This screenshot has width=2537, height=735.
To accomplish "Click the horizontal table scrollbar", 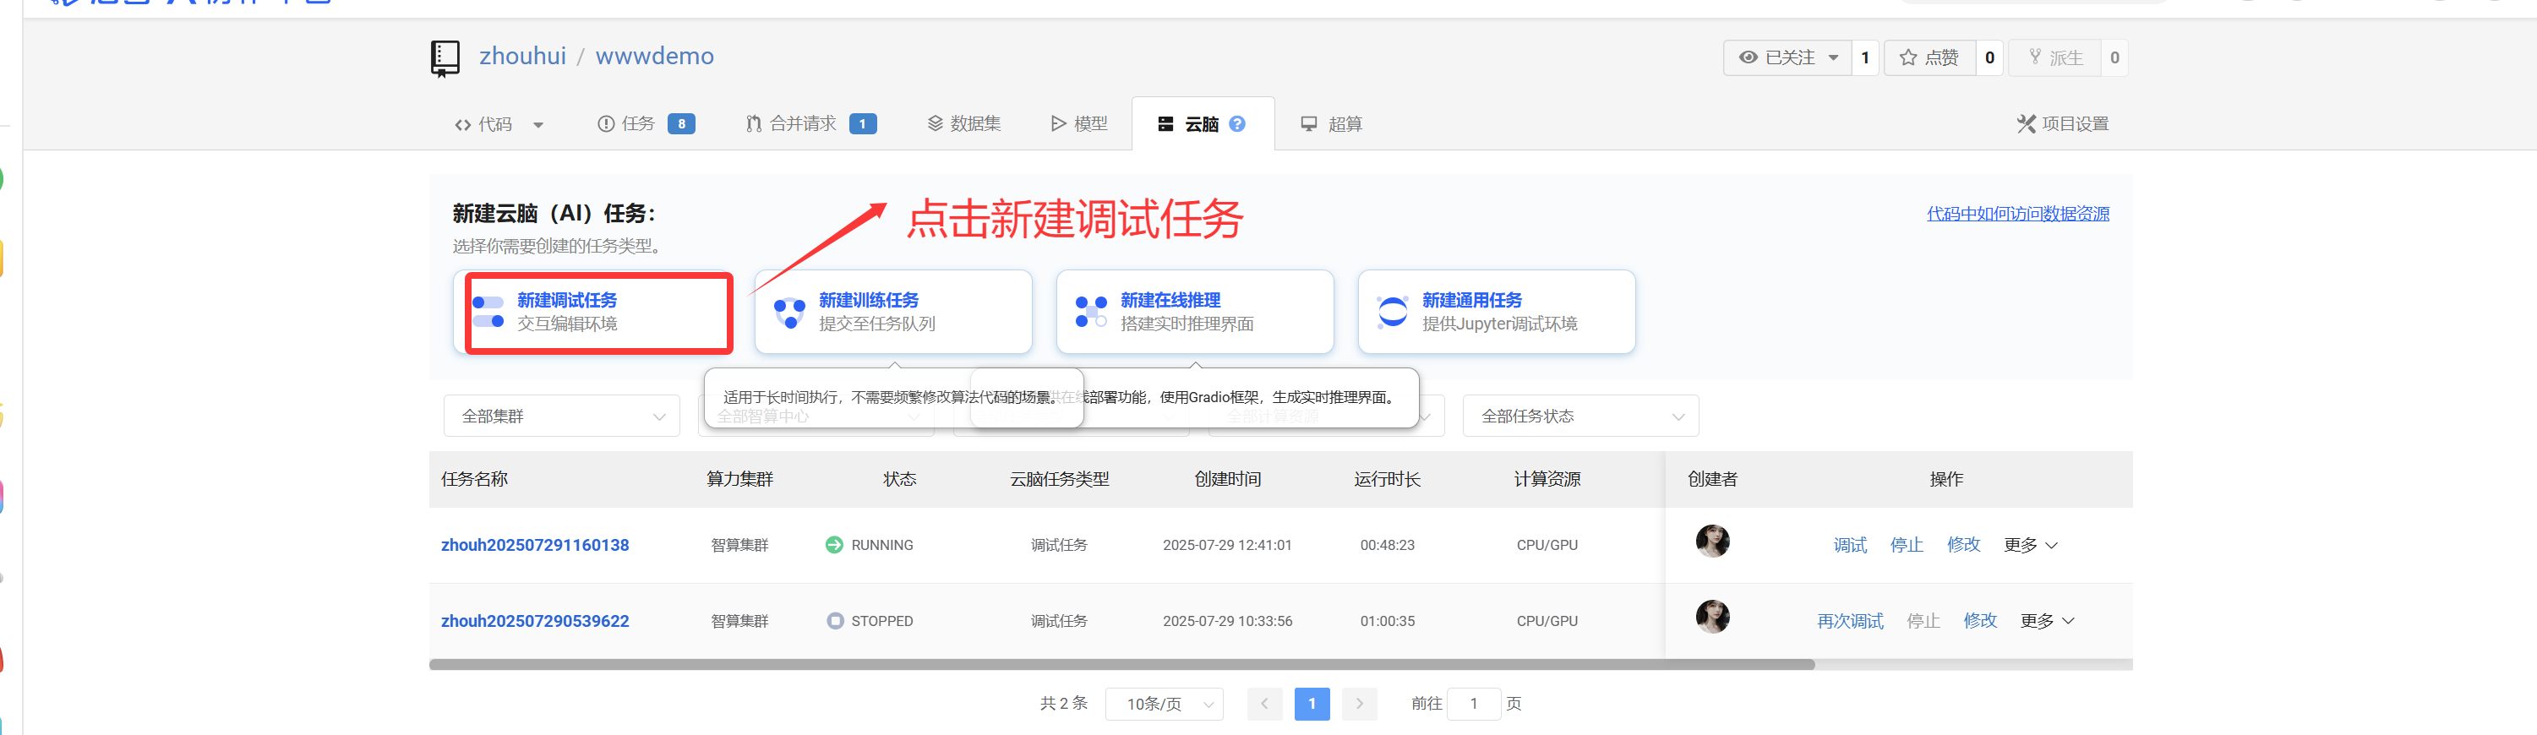I will click(1121, 665).
